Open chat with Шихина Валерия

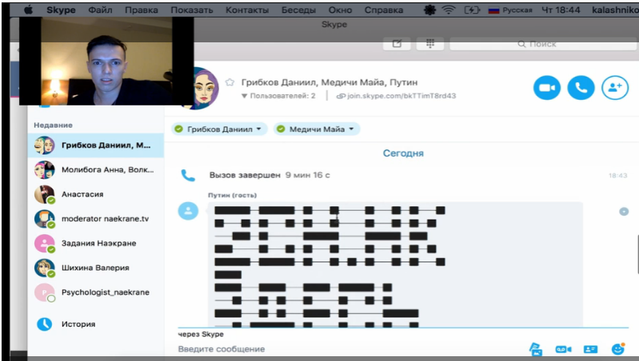point(96,268)
